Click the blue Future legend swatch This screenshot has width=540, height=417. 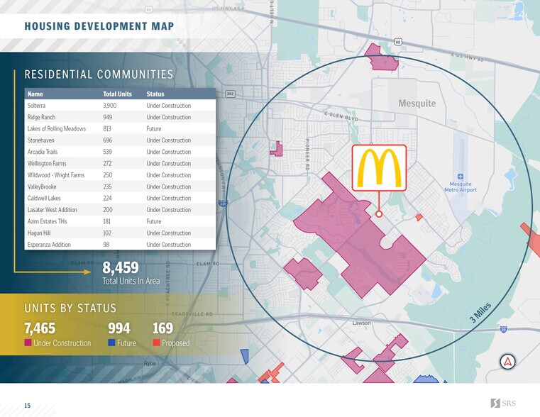point(111,343)
